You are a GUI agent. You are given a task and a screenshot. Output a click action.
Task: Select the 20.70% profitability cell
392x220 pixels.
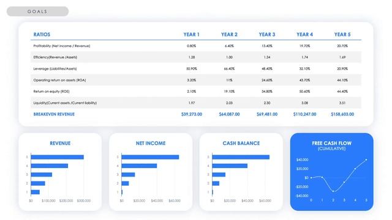point(342,46)
